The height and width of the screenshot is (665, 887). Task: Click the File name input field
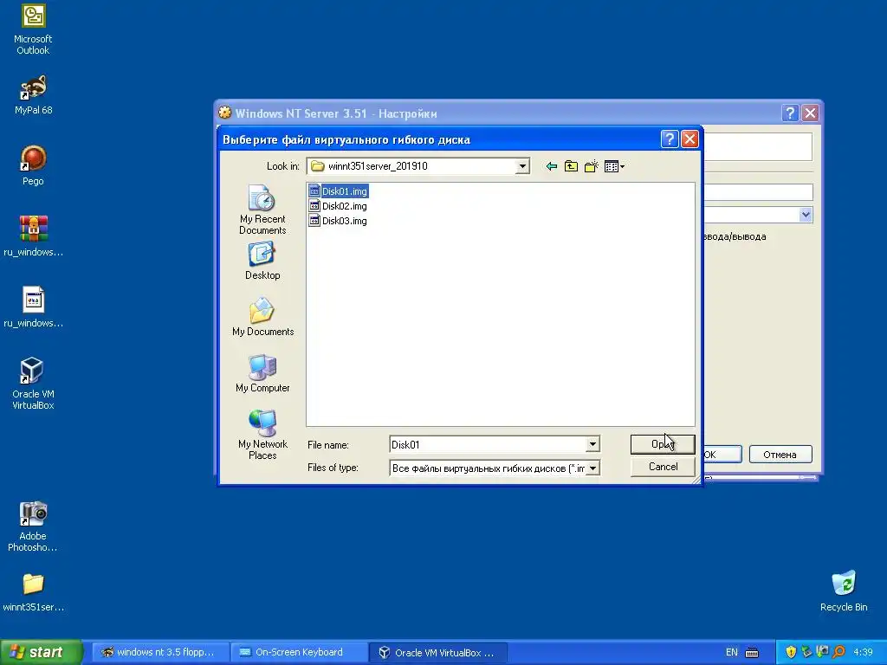(x=489, y=444)
